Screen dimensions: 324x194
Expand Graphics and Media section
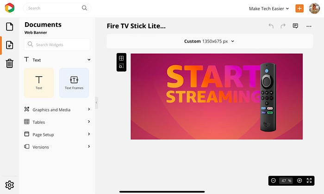57,109
